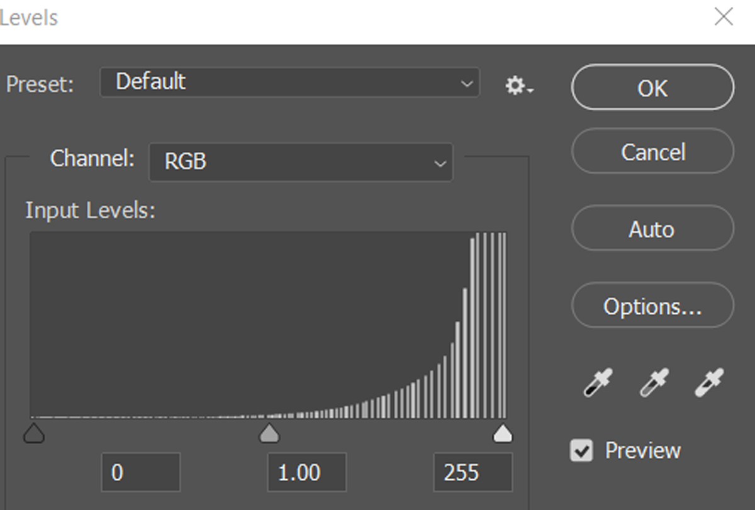Click the OK button

tap(652, 87)
